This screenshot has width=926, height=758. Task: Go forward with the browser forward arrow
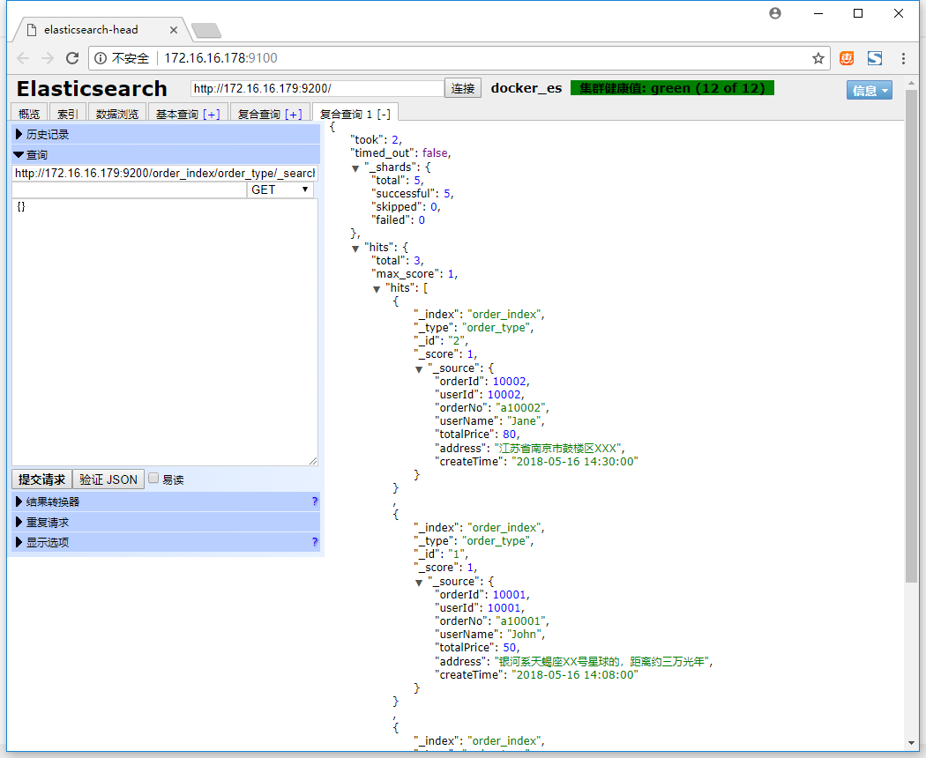(48, 58)
